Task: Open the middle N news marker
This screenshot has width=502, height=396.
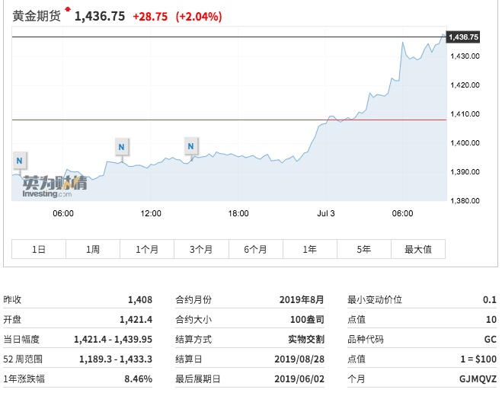Action: (121, 145)
